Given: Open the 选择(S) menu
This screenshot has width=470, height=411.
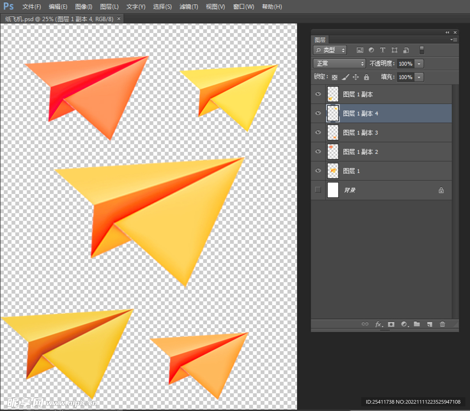Looking at the screenshot, I should (x=162, y=6).
